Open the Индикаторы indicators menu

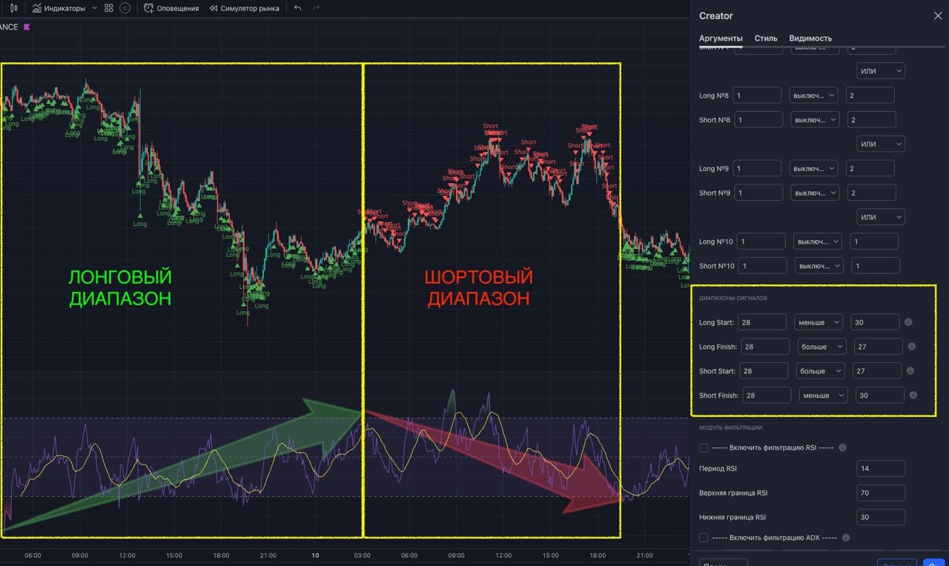pyautogui.click(x=59, y=8)
